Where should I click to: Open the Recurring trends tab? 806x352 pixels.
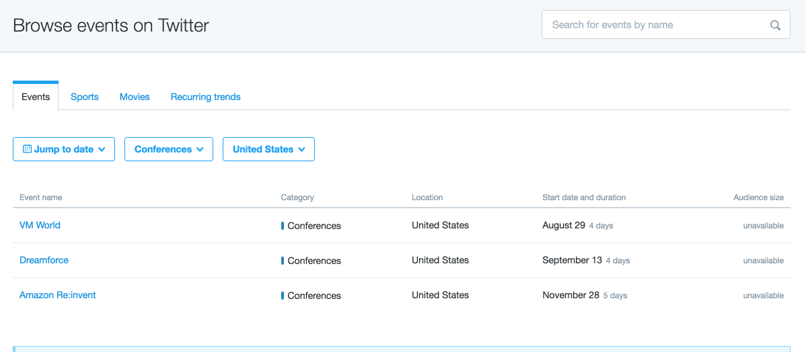(x=206, y=97)
